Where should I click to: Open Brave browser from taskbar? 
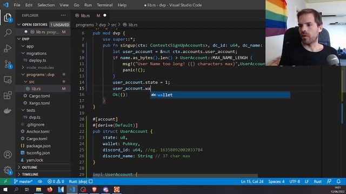tap(95, 189)
